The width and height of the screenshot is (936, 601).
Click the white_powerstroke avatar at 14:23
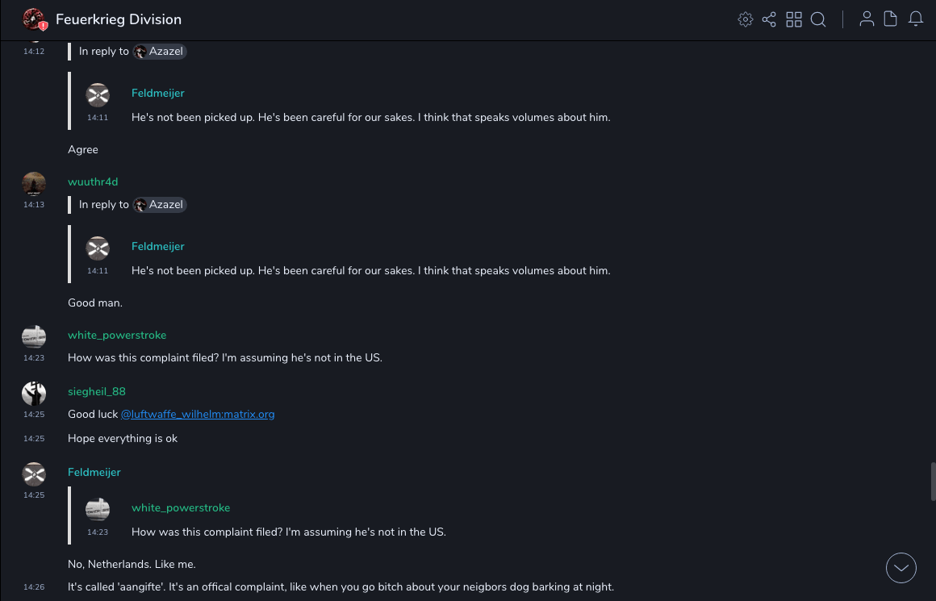pyautogui.click(x=34, y=336)
